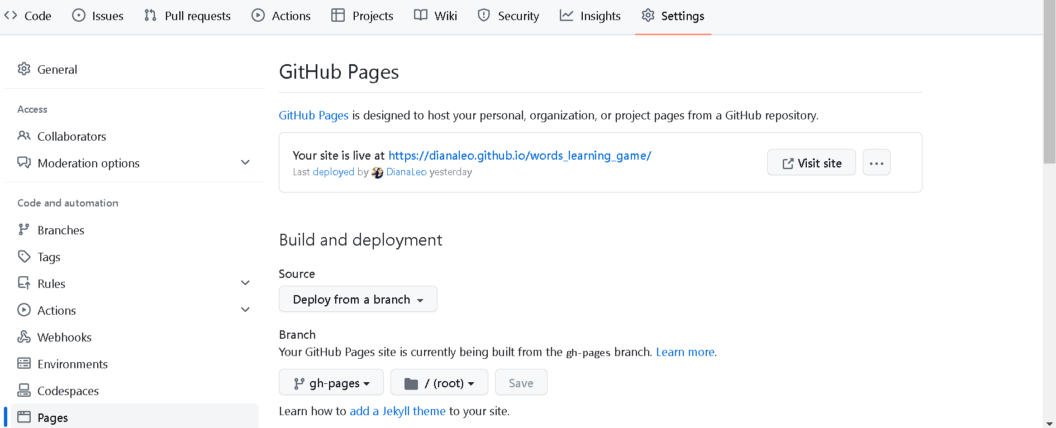Image resolution: width=1056 pixels, height=428 pixels.
Task: Open the DianaLeo profile link
Action: click(406, 172)
